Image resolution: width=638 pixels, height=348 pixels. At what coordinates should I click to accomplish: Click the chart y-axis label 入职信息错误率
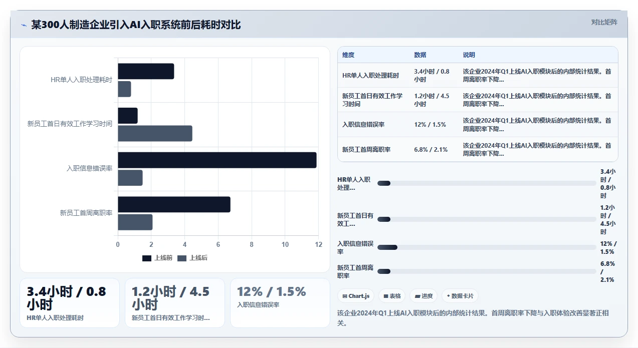coord(89,169)
